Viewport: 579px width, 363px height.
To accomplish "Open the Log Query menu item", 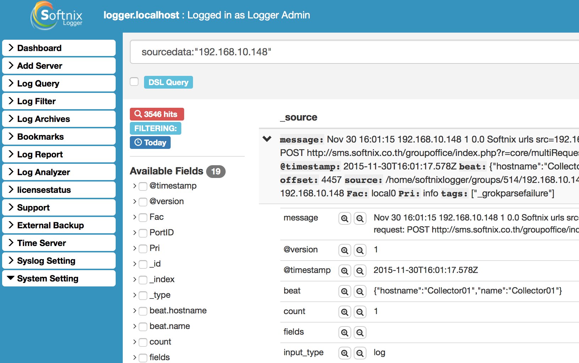I will [x=59, y=83].
